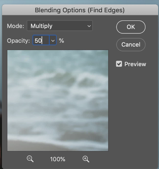Open the Mode dropdown showing Multiply
Image resolution: width=159 pixels, height=169 pixels.
pyautogui.click(x=60, y=26)
